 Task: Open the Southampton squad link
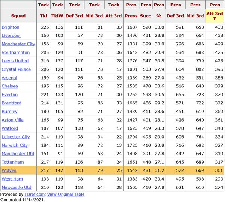pyautogui.click(x=15, y=53)
